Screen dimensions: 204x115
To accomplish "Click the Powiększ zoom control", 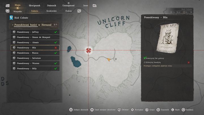I will [137, 110].
